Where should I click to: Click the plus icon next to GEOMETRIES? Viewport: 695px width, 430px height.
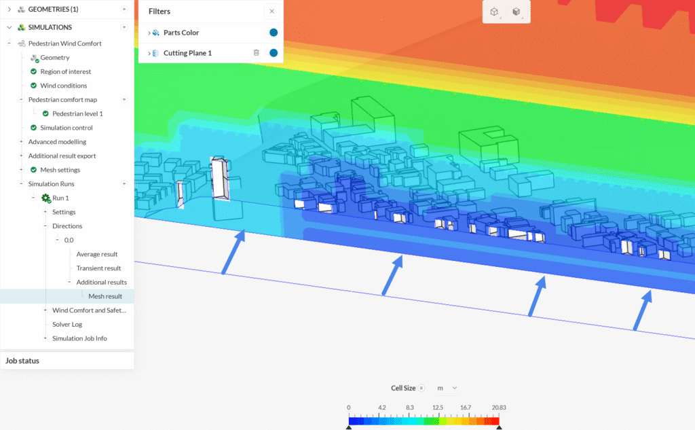124,9
